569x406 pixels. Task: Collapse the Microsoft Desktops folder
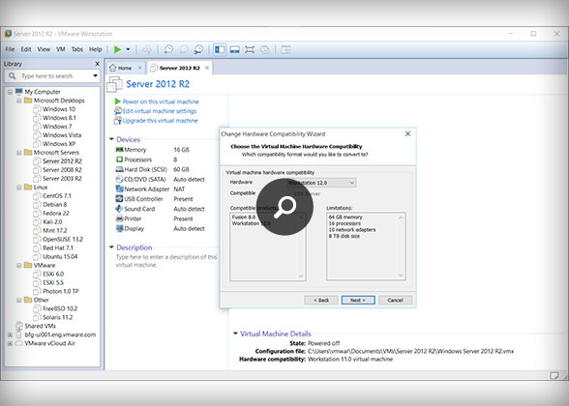(19, 101)
